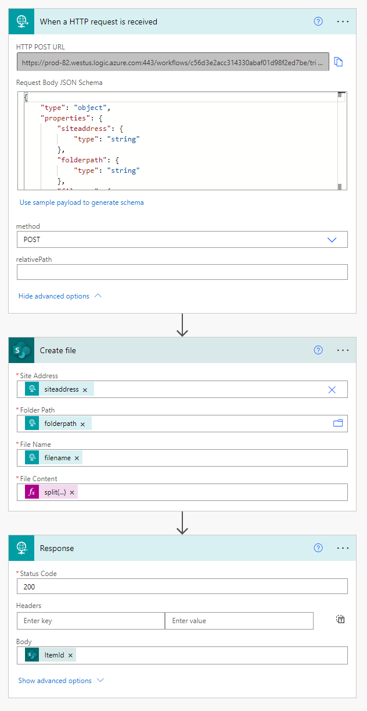The image size is (367, 711).
Task: Collapse with Hide advanced options
Action: coord(60,296)
